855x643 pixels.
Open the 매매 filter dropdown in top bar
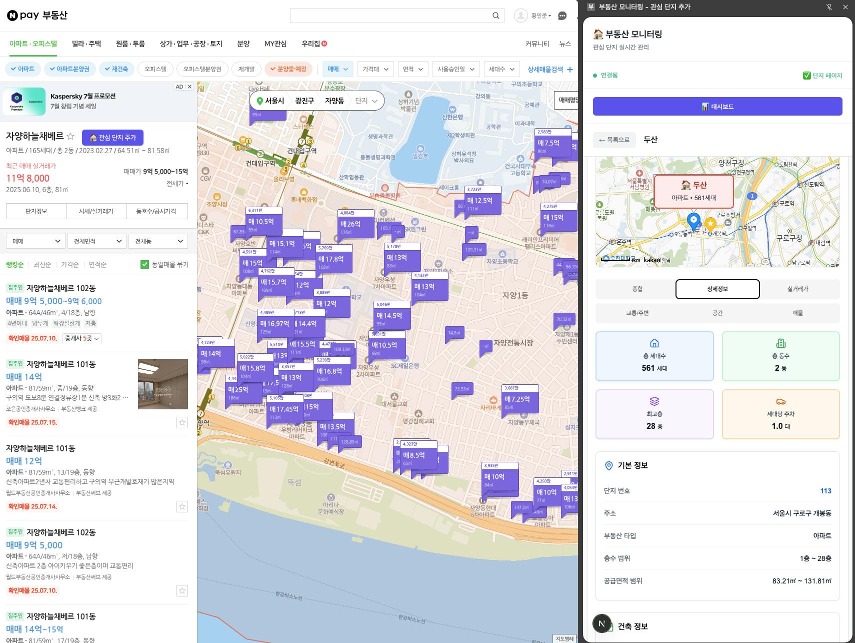(338, 69)
